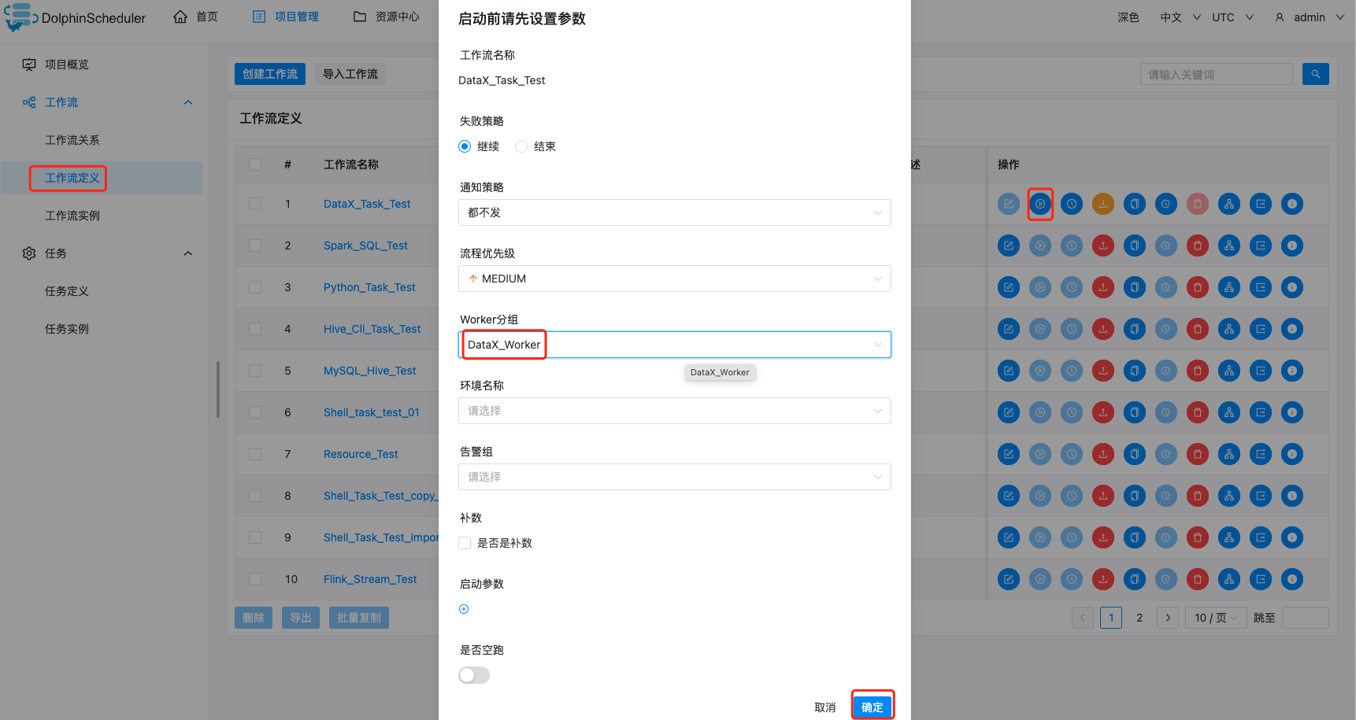Viewport: 1356px width, 720px height.
Task: Open version info icon for Resource_Test
Action: click(1292, 454)
